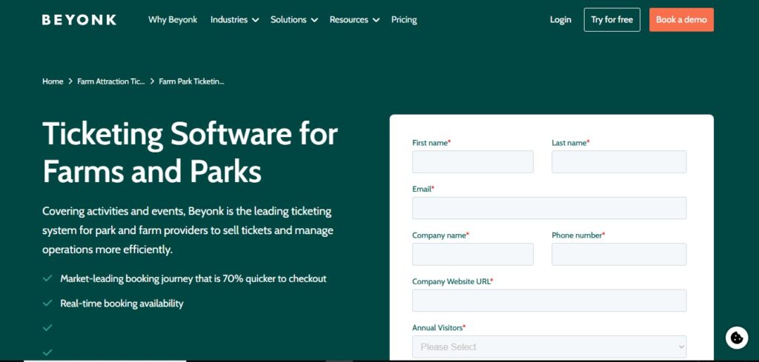Focus the Company name field
759x362 pixels.
pyautogui.click(x=472, y=254)
